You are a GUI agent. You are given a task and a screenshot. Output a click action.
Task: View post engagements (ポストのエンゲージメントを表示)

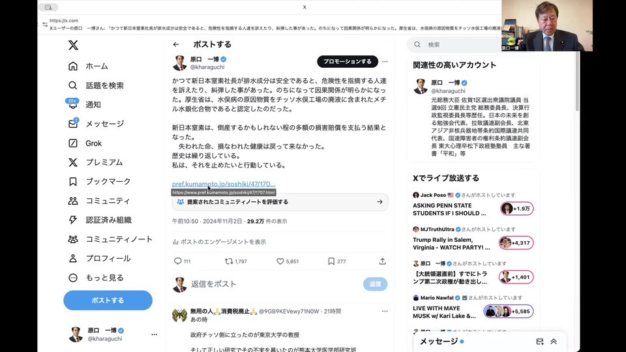(219, 242)
